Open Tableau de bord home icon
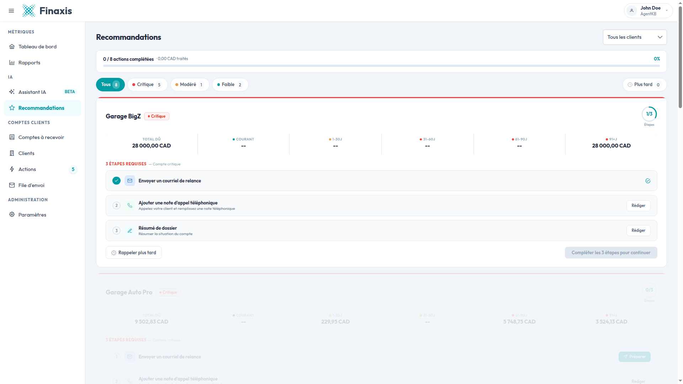 [x=12, y=47]
